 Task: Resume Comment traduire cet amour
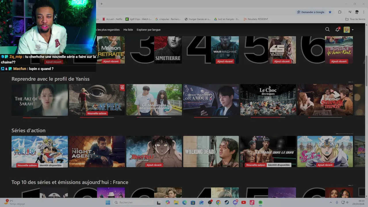coord(211,100)
